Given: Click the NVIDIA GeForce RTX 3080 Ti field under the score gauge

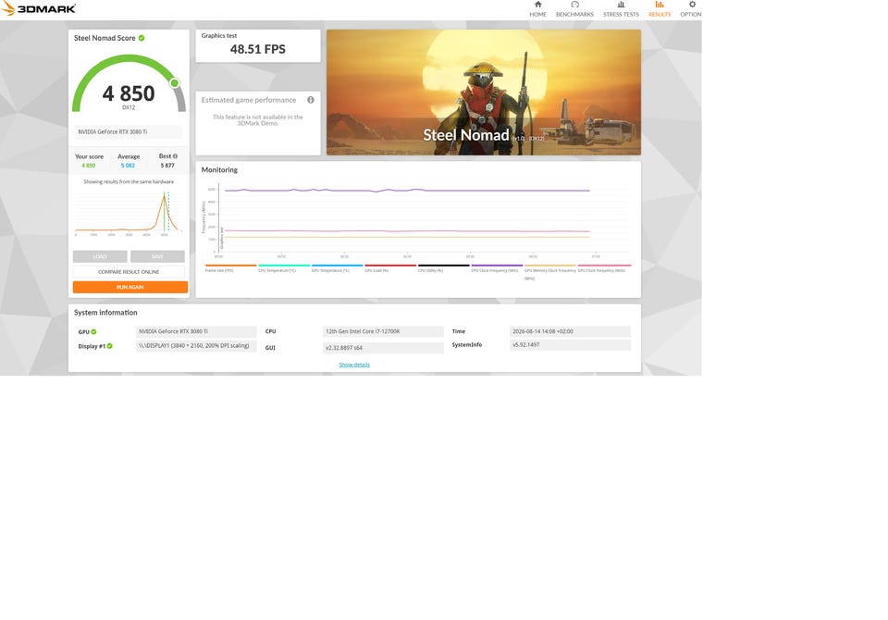Looking at the screenshot, I should pyautogui.click(x=129, y=131).
